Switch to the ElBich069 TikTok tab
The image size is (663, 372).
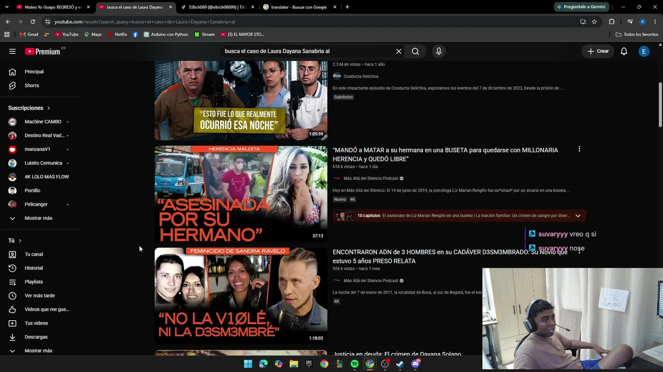pyautogui.click(x=217, y=7)
